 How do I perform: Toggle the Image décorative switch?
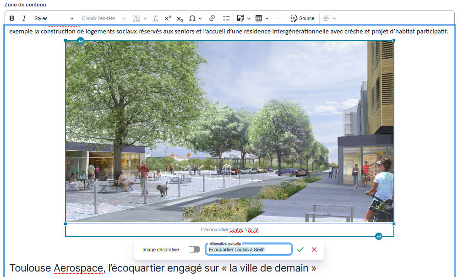194,250
